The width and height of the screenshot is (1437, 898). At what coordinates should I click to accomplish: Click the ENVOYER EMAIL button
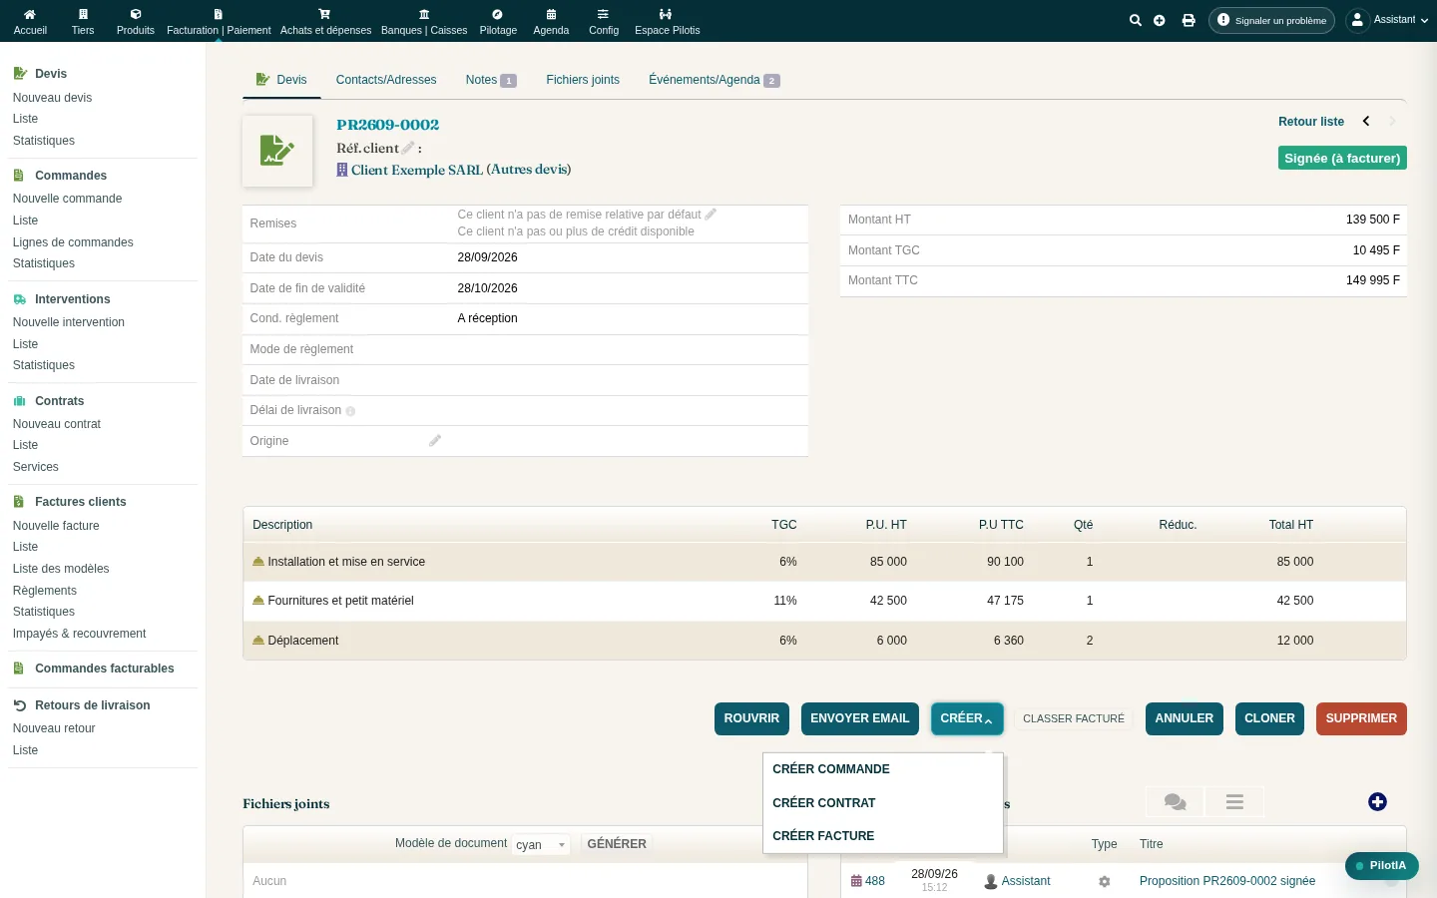(x=860, y=718)
